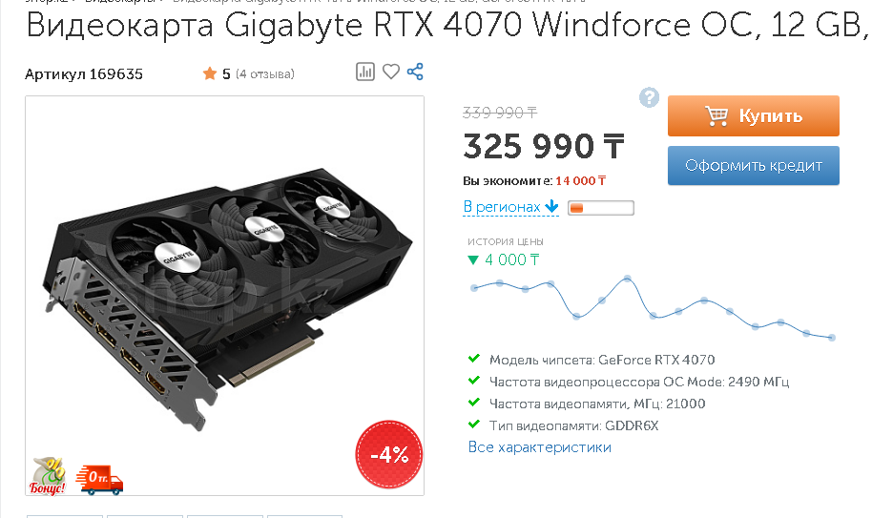
Task: Open the question mark help icon
Action: (649, 97)
